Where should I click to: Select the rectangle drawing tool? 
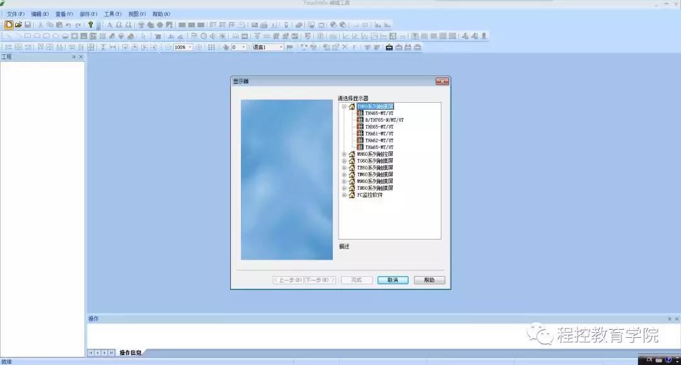pos(27,37)
